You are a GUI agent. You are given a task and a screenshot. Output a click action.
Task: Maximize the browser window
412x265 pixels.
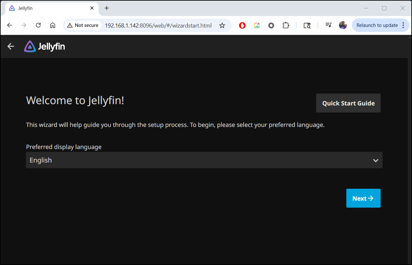tap(384, 8)
